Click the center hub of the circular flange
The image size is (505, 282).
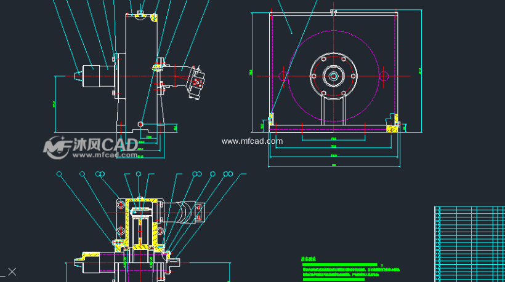coord(333,76)
